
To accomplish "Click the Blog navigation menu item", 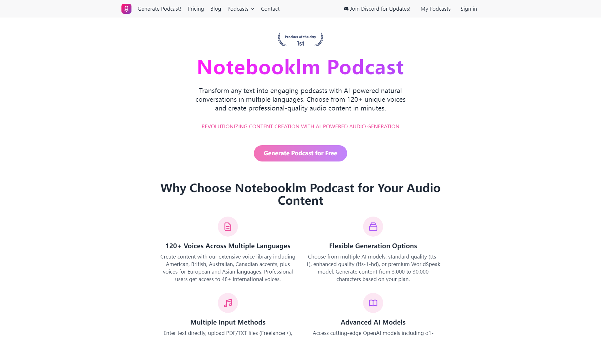I will click(x=215, y=9).
